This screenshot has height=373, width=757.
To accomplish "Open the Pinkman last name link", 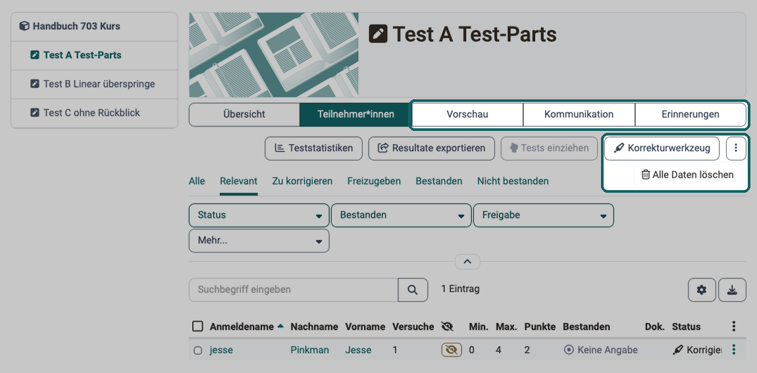I will 310,351.
